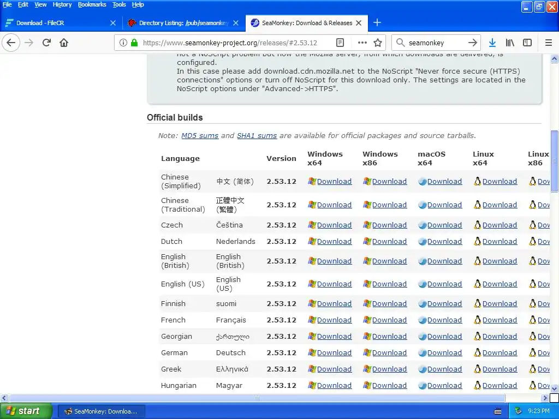Download Finnish macOS x64 build
This screenshot has height=419, width=559.
coord(444,303)
